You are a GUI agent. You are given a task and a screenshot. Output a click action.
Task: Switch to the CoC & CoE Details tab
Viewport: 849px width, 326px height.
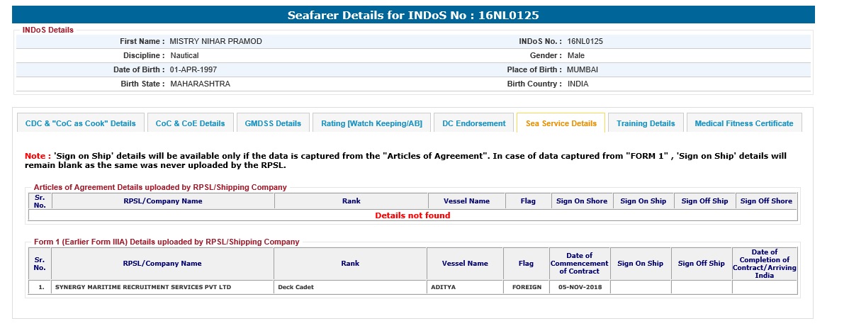(x=190, y=123)
